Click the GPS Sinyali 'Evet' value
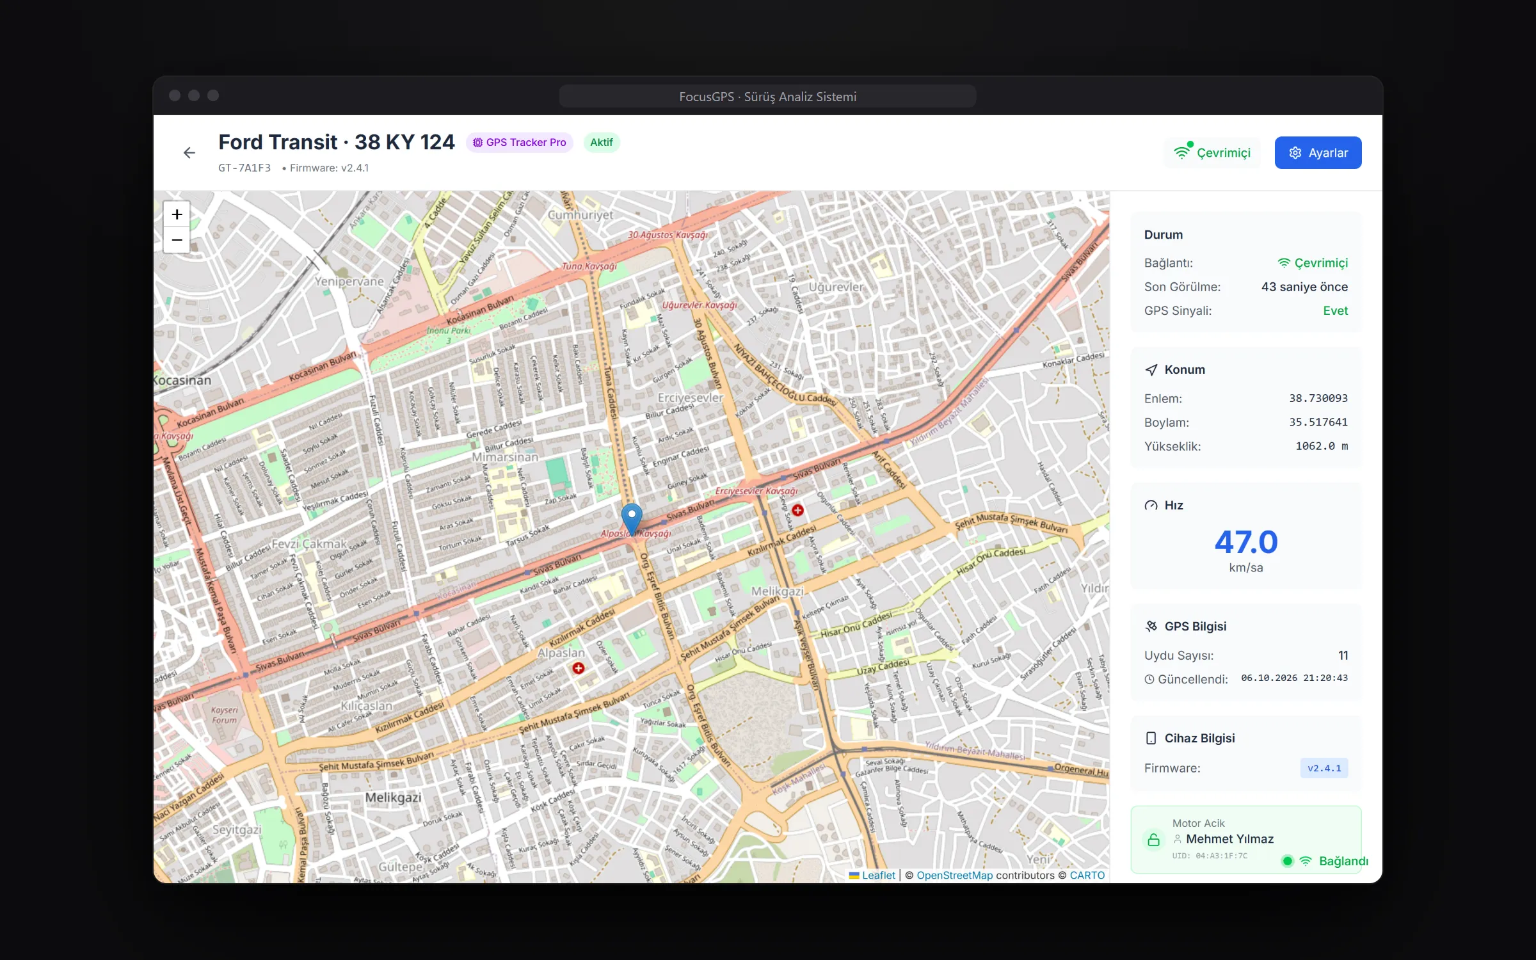Screen dimensions: 1536x960 click(1335, 311)
